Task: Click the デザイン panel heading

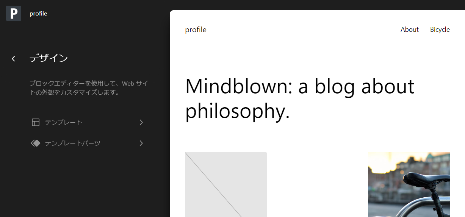Action: (49, 58)
